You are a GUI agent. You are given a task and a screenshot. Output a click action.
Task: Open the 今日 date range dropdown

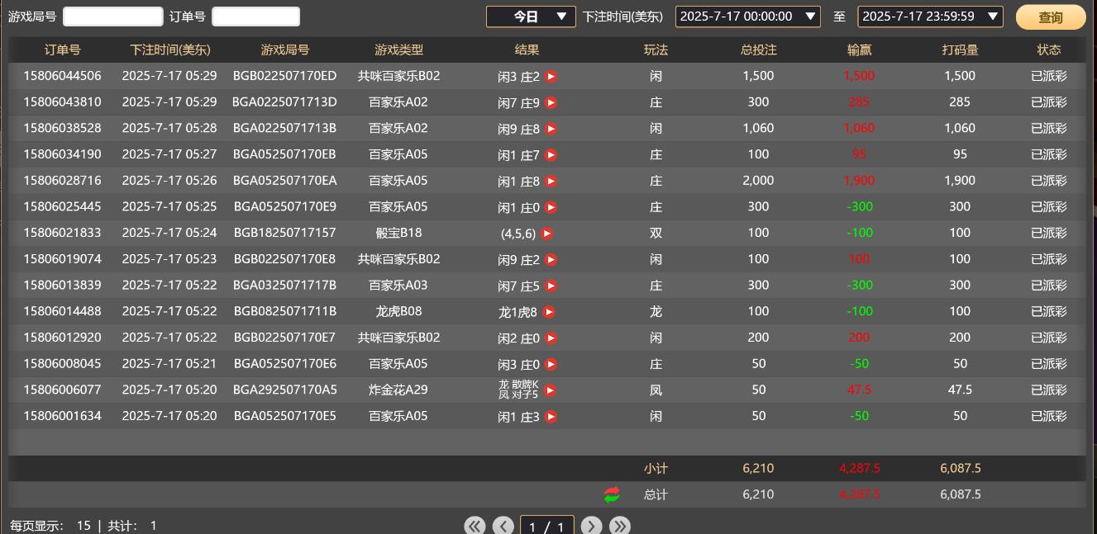531,17
